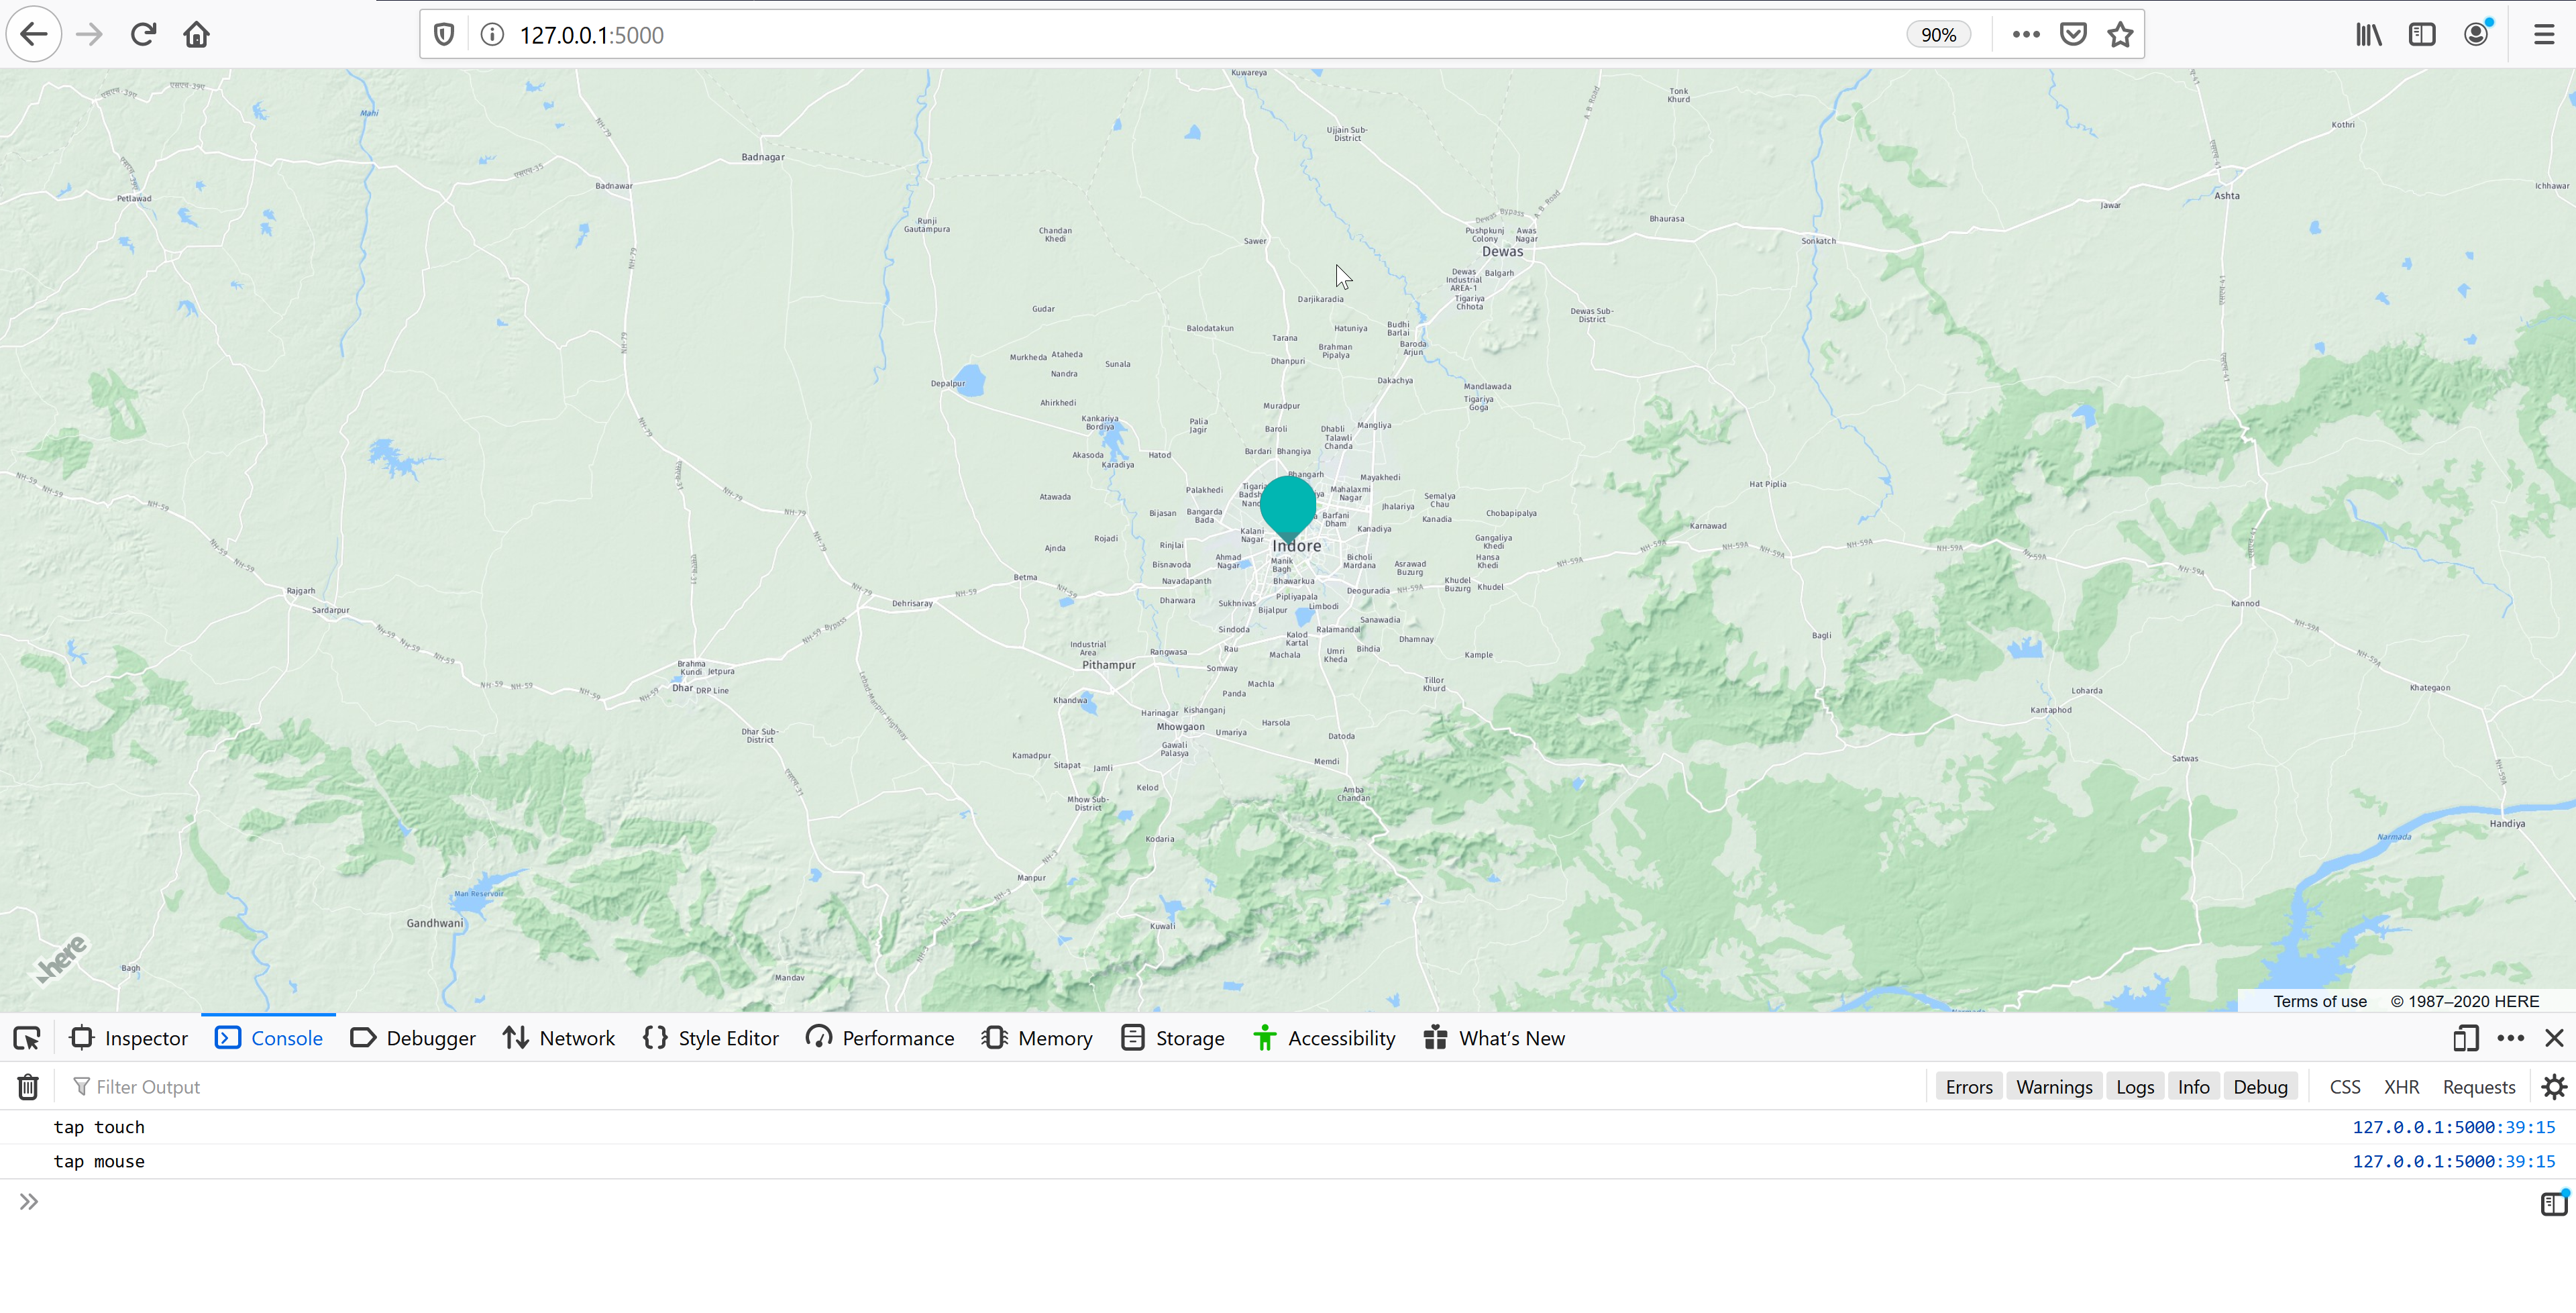Toggle the Warnings filter button

click(2053, 1087)
